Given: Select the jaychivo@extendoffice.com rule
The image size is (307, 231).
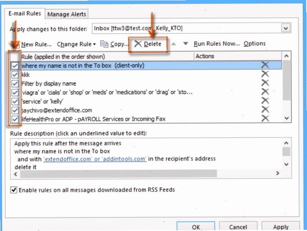Looking at the screenshot, I should coord(146,110).
